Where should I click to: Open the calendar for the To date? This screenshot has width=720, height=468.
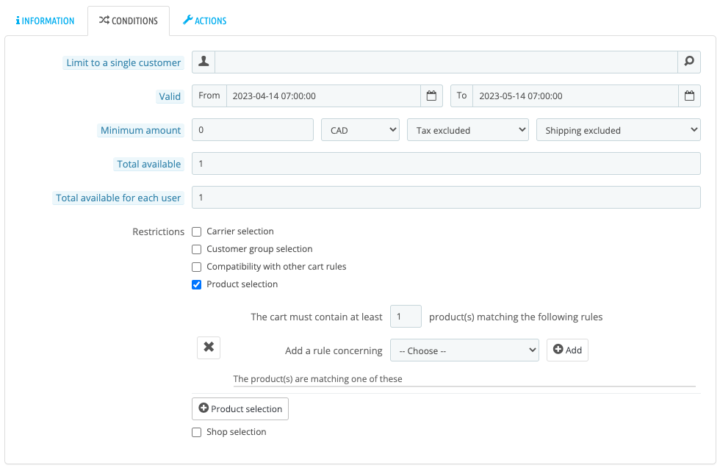[689, 96]
